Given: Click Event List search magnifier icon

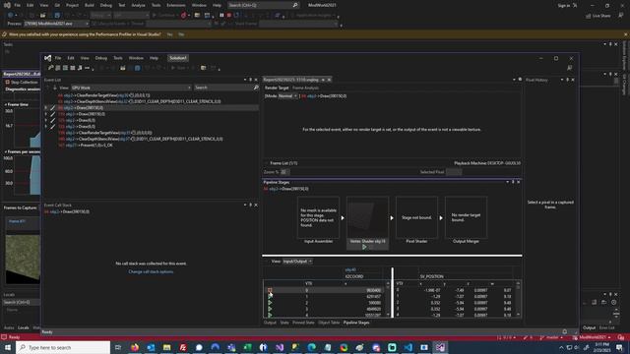Looking at the screenshot, I should [x=256, y=88].
